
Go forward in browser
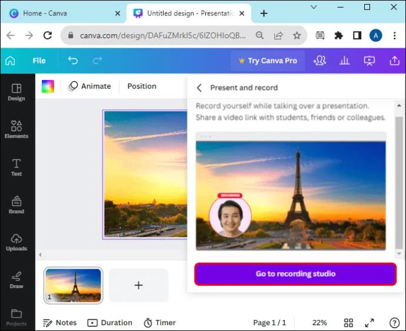tap(29, 35)
